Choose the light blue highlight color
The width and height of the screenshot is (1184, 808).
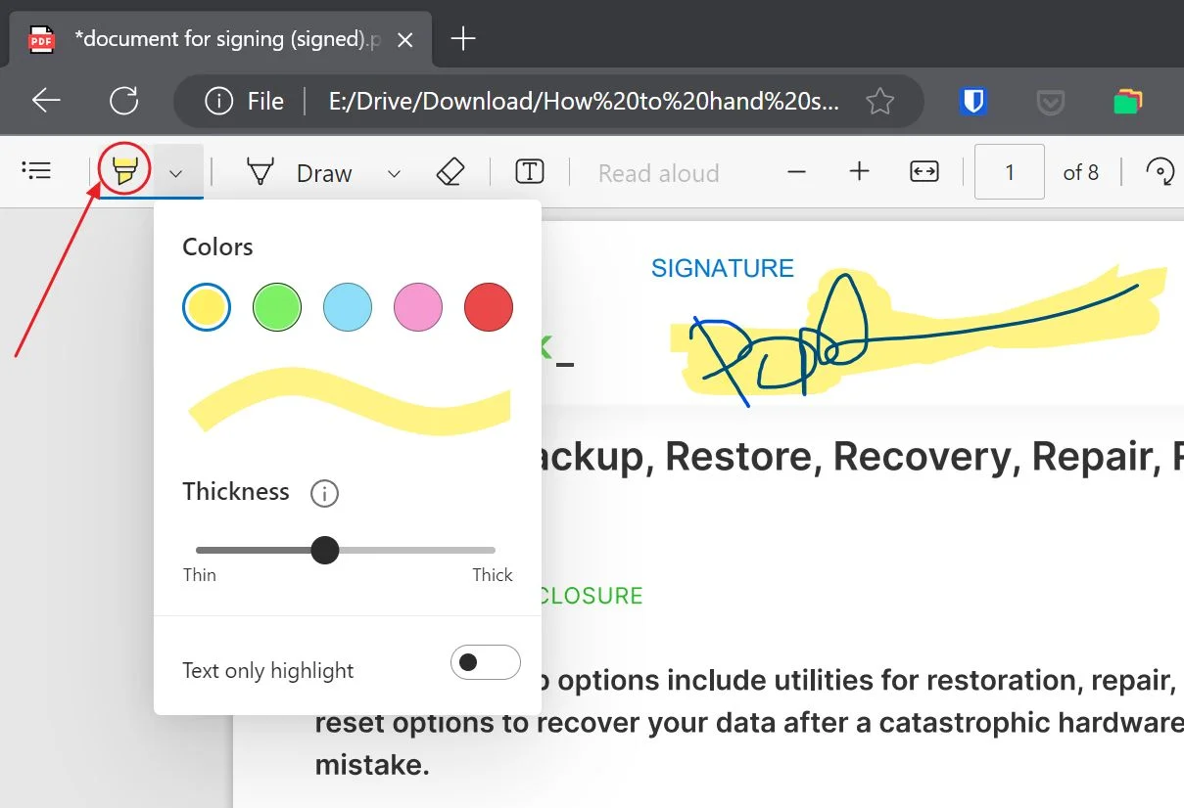pos(348,307)
